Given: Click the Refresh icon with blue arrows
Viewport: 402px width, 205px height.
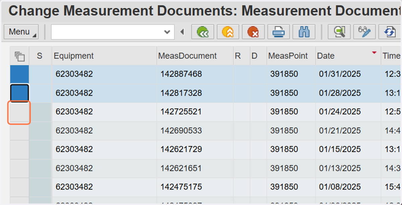Looking at the screenshot, I should [x=390, y=32].
